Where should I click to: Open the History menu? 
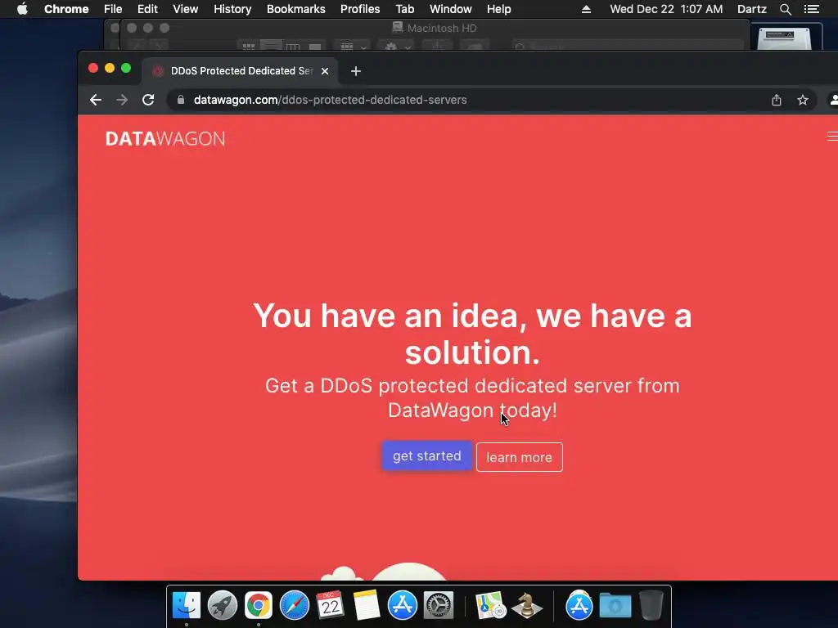click(232, 9)
